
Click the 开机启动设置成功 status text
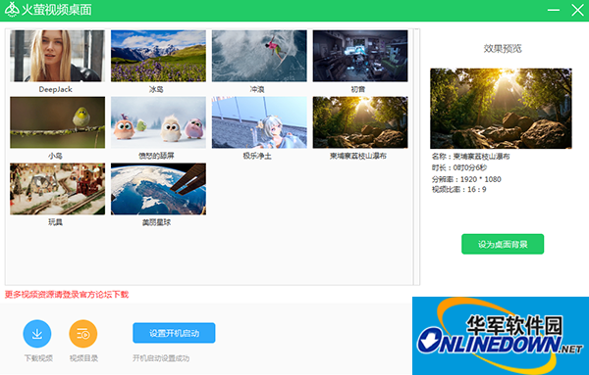161,358
